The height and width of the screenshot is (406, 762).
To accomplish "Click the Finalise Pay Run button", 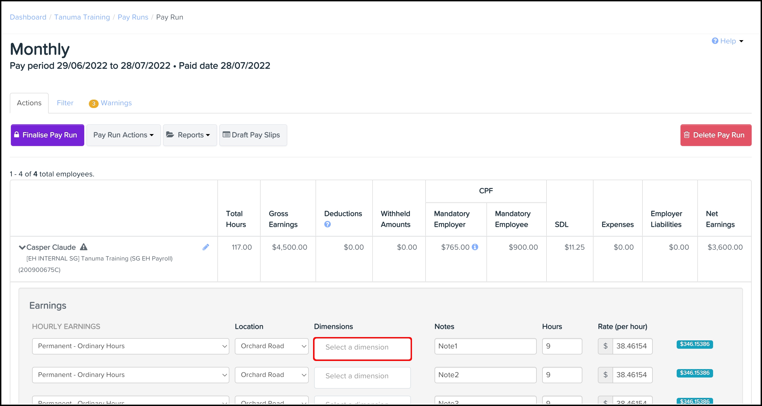I will coord(47,135).
